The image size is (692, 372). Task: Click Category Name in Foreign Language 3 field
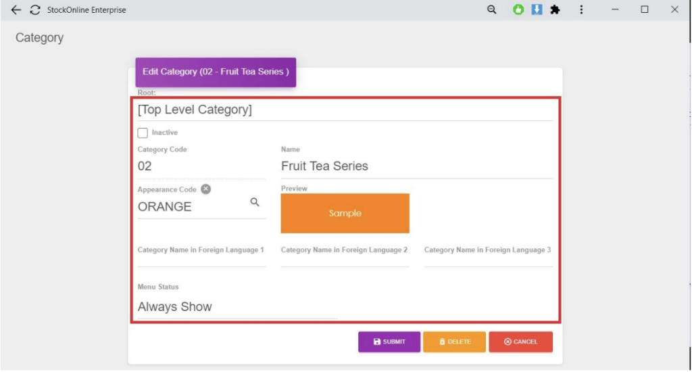coord(488,259)
